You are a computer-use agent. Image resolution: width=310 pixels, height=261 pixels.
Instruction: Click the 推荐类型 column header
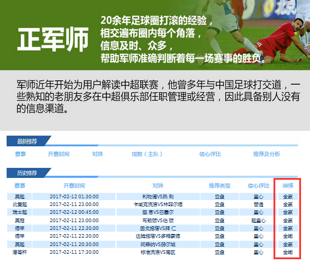click(220, 186)
